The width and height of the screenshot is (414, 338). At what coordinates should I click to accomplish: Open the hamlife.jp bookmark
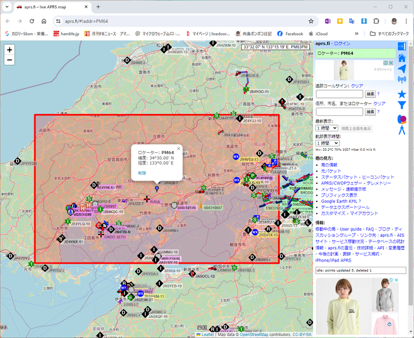click(x=66, y=34)
